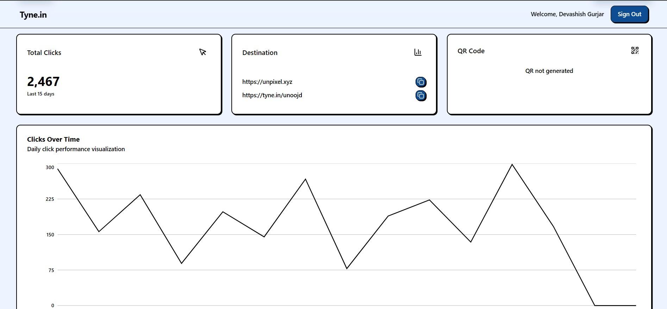667x309 pixels.
Task: Open the Tyne.in home logo
Action: coord(33,15)
